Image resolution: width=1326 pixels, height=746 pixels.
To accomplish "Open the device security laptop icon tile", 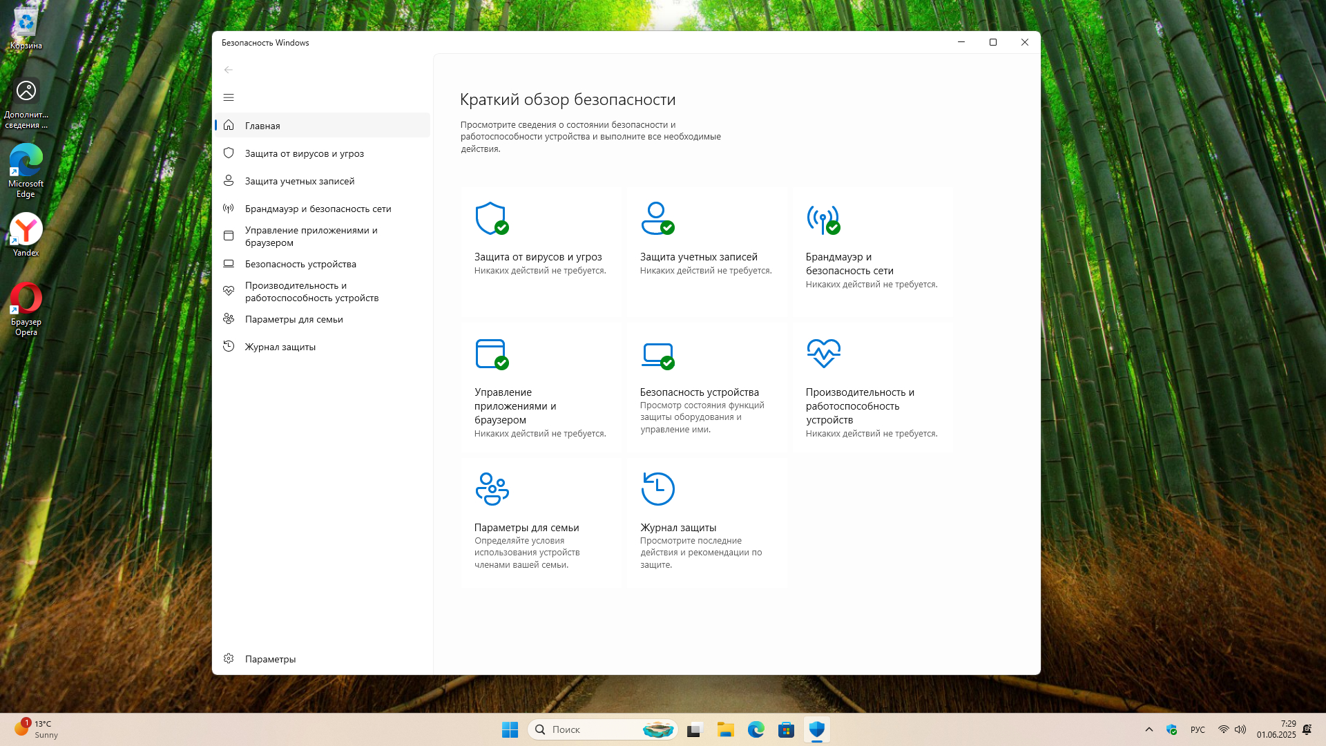I will (657, 354).
